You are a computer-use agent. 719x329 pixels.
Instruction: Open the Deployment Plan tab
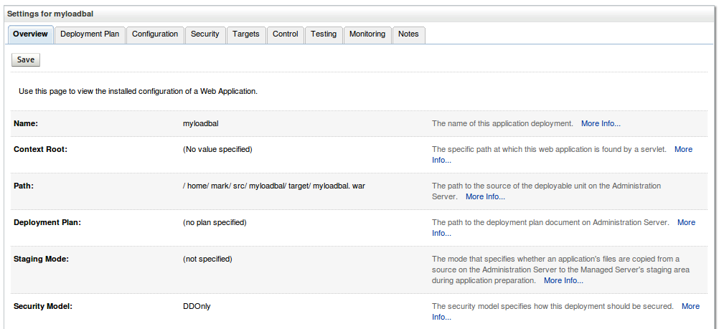pyautogui.click(x=90, y=34)
